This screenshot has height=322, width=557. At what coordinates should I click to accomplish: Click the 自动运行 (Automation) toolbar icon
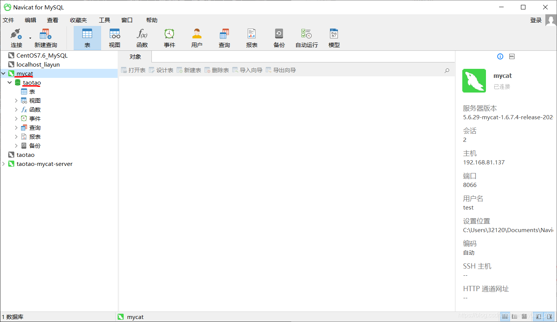(x=307, y=38)
